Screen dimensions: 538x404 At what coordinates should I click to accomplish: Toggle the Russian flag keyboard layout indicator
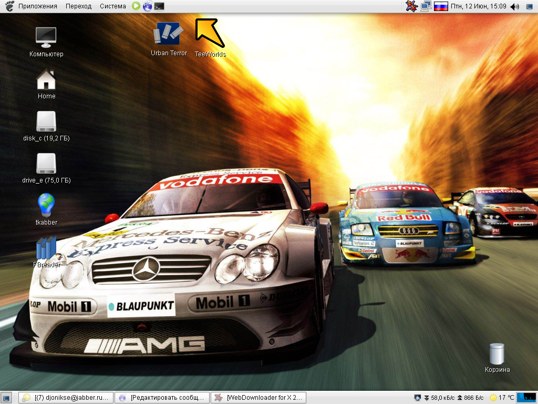click(441, 6)
